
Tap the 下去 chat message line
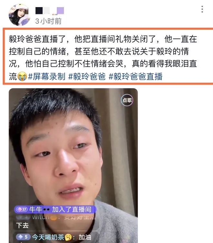tap(22, 226)
